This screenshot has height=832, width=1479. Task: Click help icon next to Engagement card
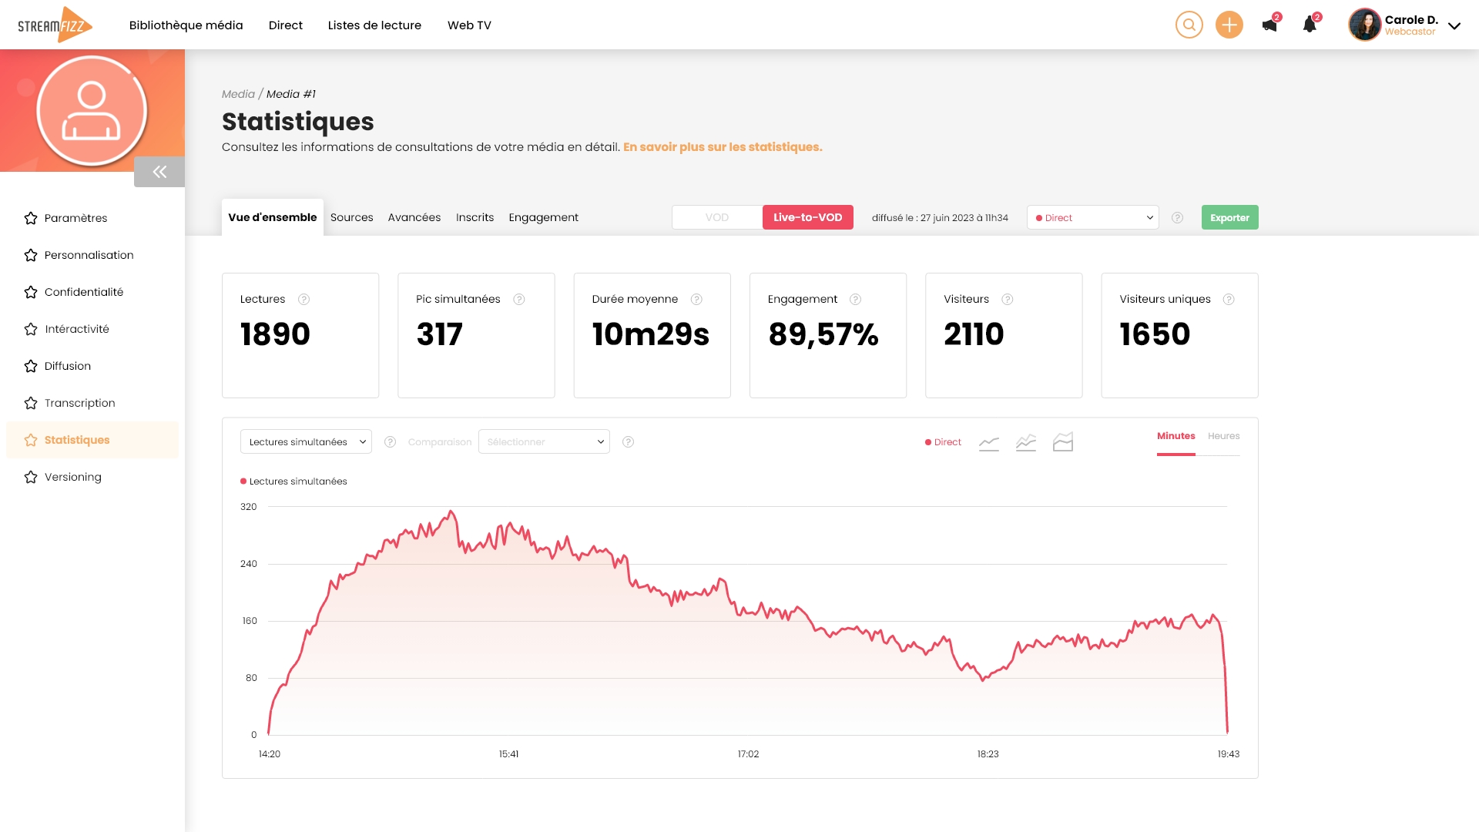click(x=855, y=300)
